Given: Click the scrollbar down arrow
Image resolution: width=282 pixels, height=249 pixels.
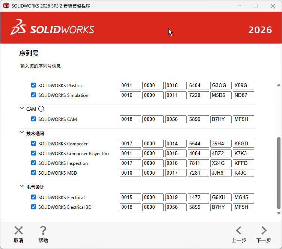Looking at the screenshot, I should pyautogui.click(x=279, y=213).
